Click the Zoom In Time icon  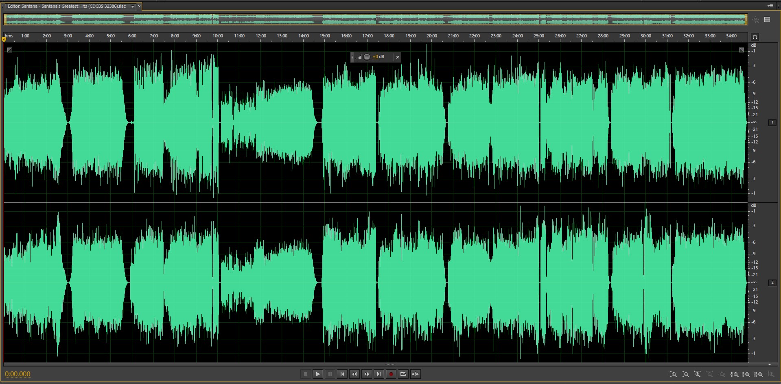[x=698, y=375]
